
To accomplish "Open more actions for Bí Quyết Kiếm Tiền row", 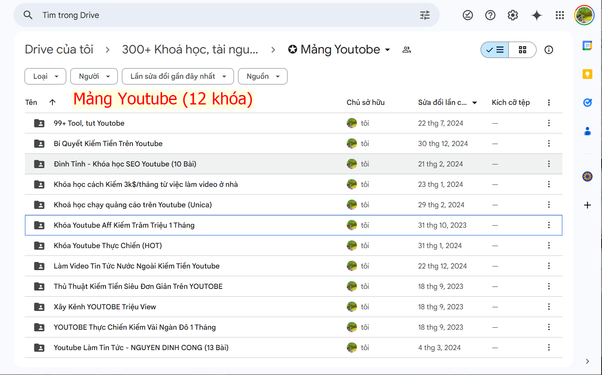I will point(549,143).
